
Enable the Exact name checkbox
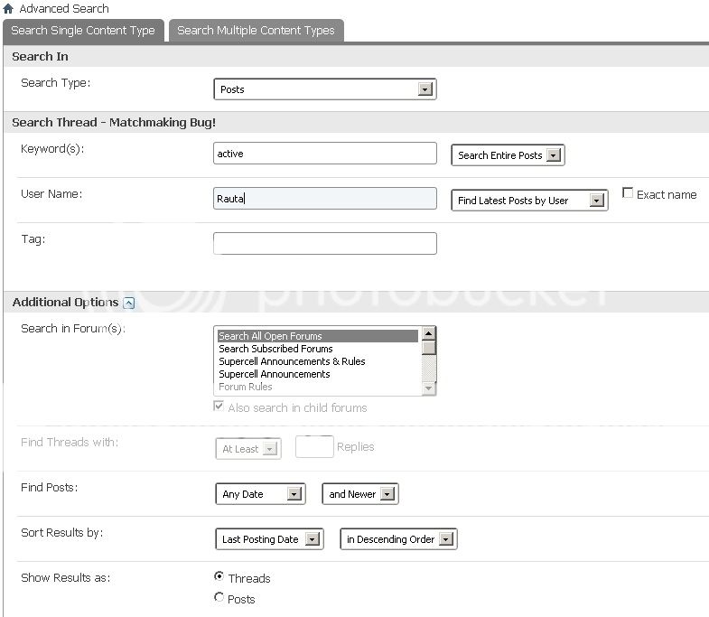pyautogui.click(x=628, y=193)
